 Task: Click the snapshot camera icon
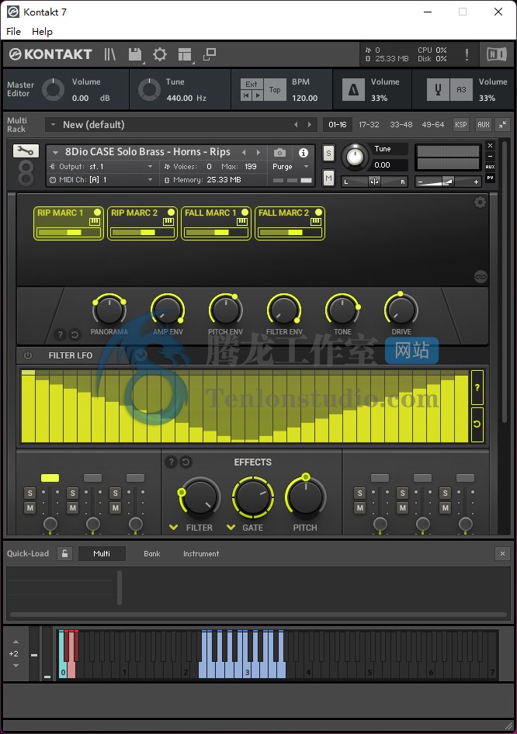[279, 153]
